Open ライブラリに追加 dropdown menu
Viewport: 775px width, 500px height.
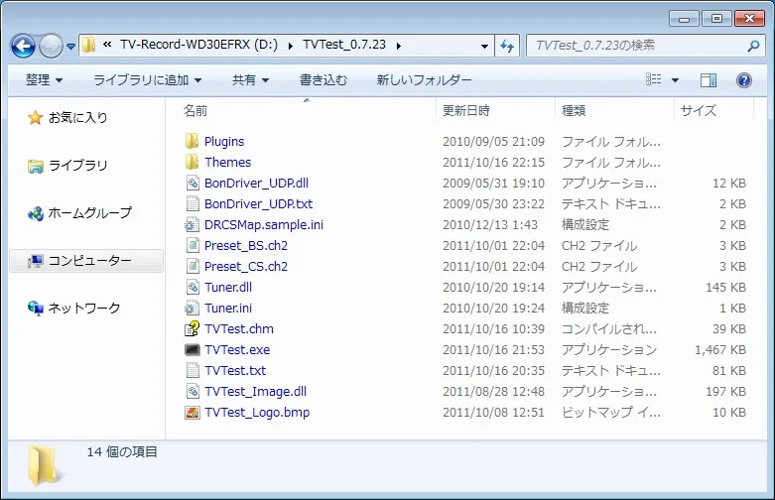pos(147,80)
